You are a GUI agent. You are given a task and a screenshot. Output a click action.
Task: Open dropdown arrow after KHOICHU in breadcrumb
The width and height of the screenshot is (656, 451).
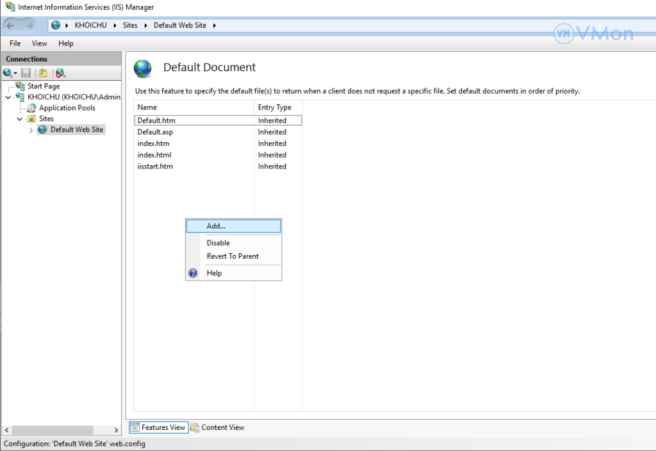tap(115, 26)
